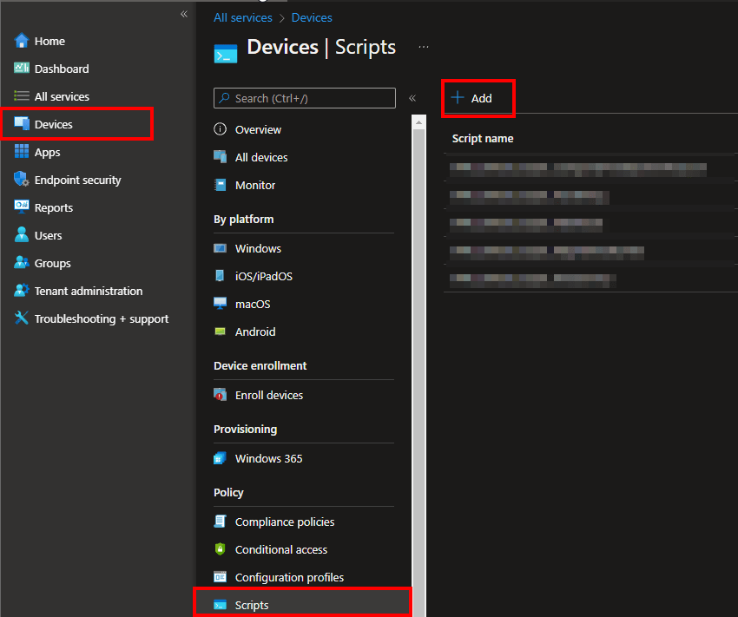This screenshot has width=738, height=617.
Task: Collapse the left navigation sidebar
Action: click(x=183, y=14)
